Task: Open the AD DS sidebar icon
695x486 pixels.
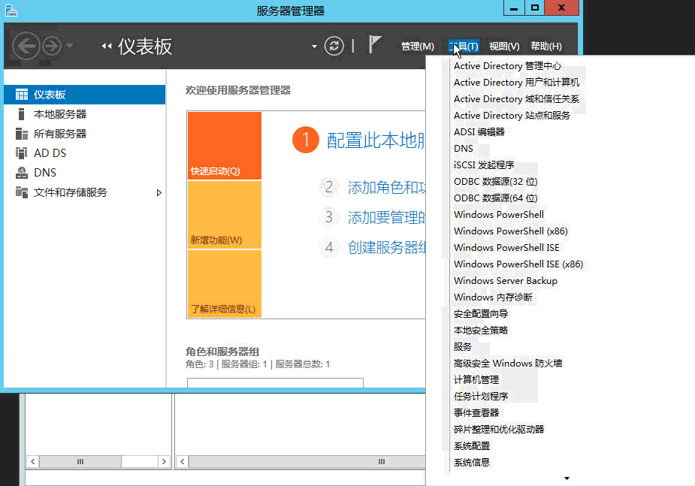Action: tap(21, 153)
